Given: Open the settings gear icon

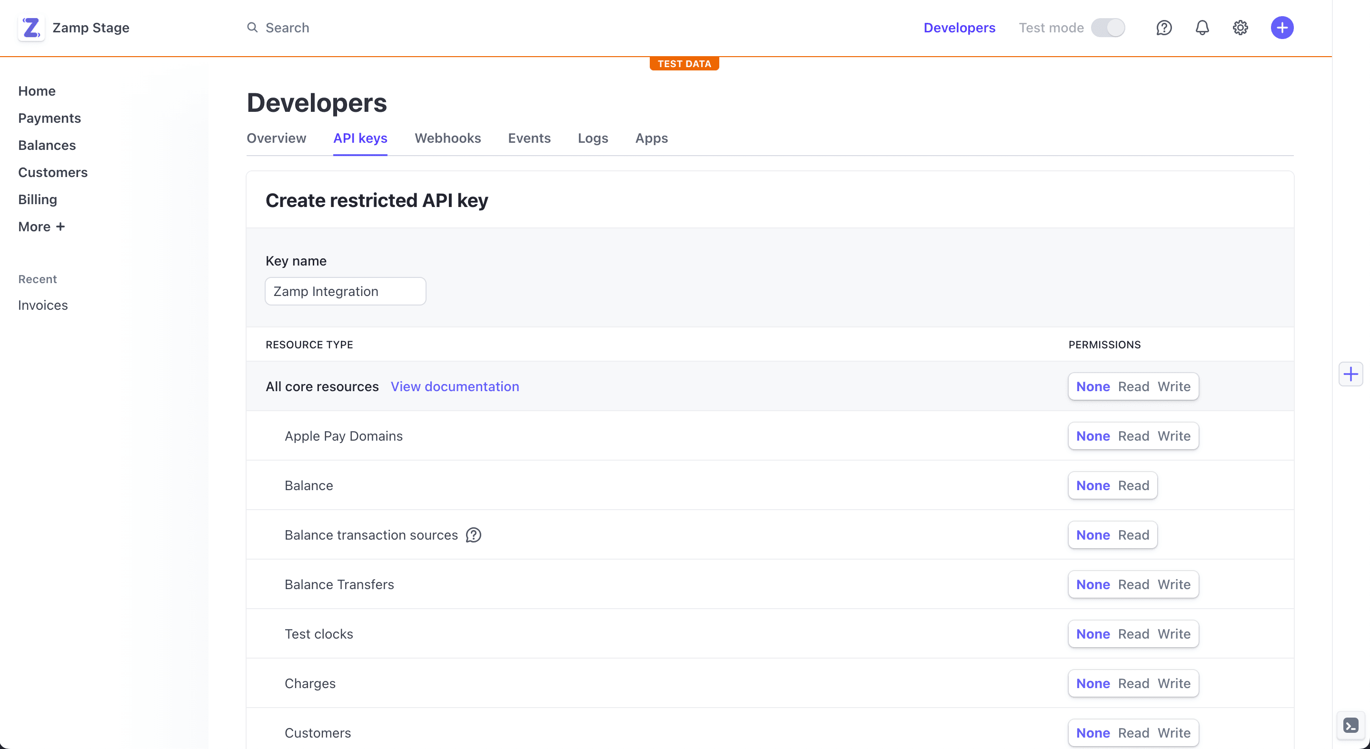Looking at the screenshot, I should (1240, 28).
